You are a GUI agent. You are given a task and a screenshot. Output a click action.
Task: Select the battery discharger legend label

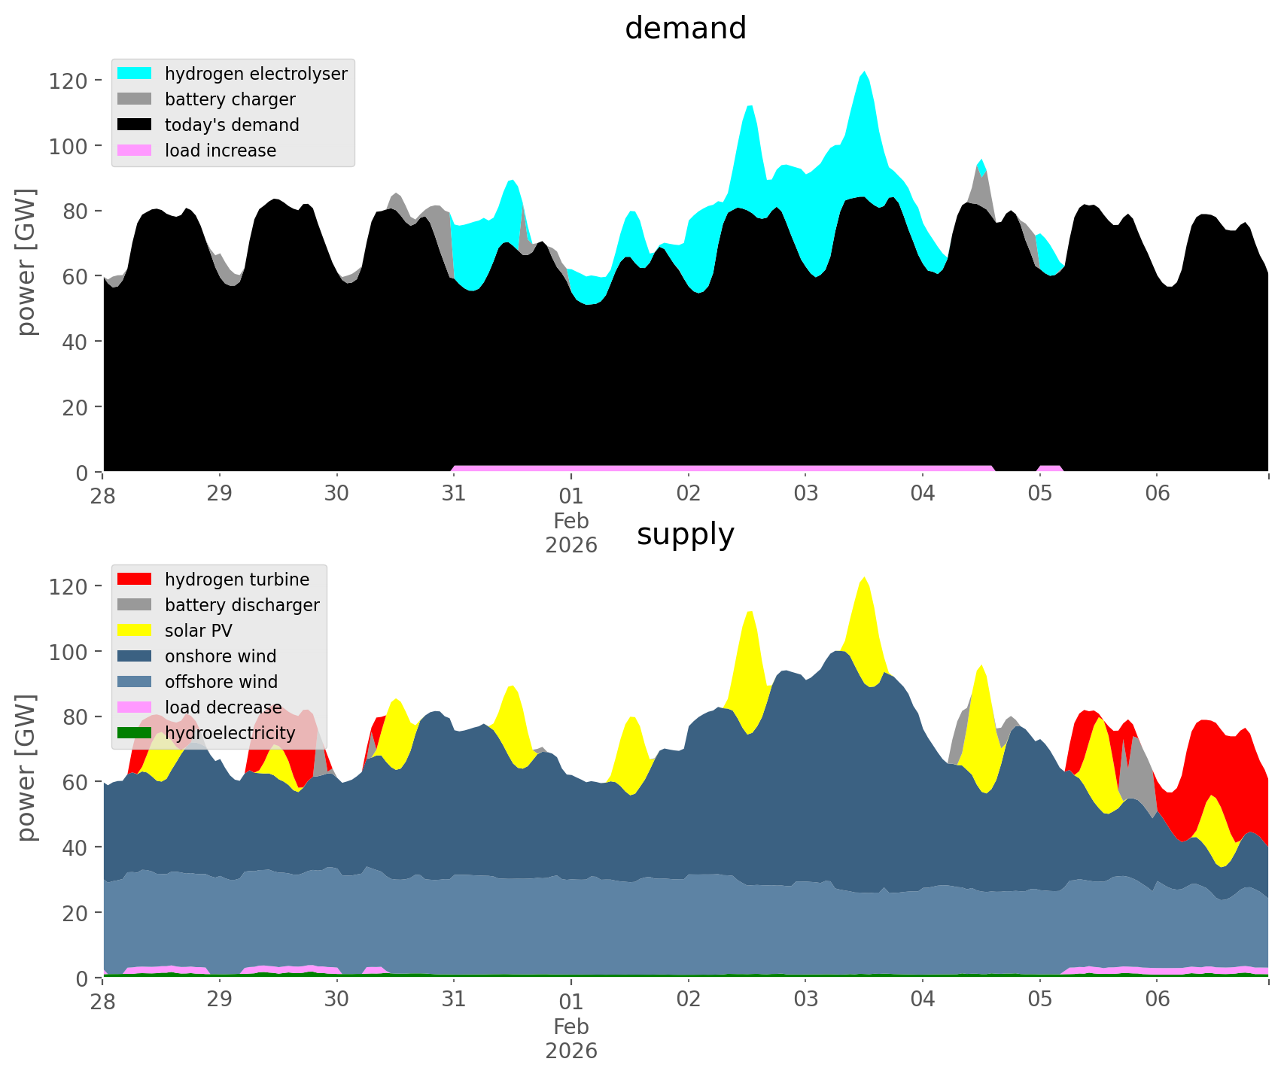point(242,605)
